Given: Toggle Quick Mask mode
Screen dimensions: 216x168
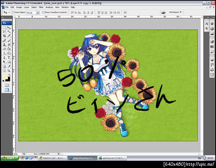Looking at the screenshot, I should 7,85.
